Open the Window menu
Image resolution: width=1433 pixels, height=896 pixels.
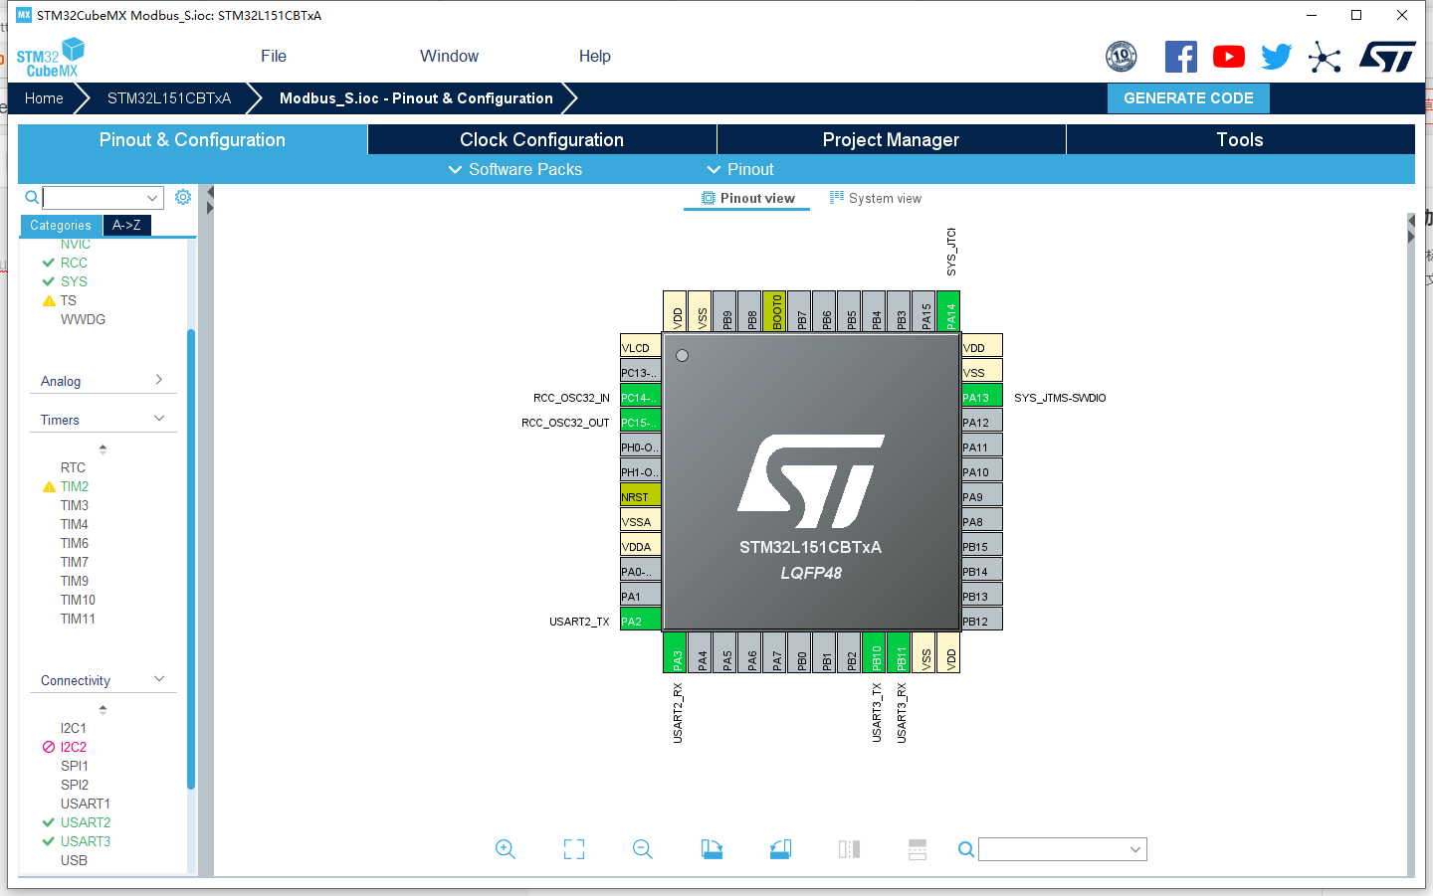(449, 56)
